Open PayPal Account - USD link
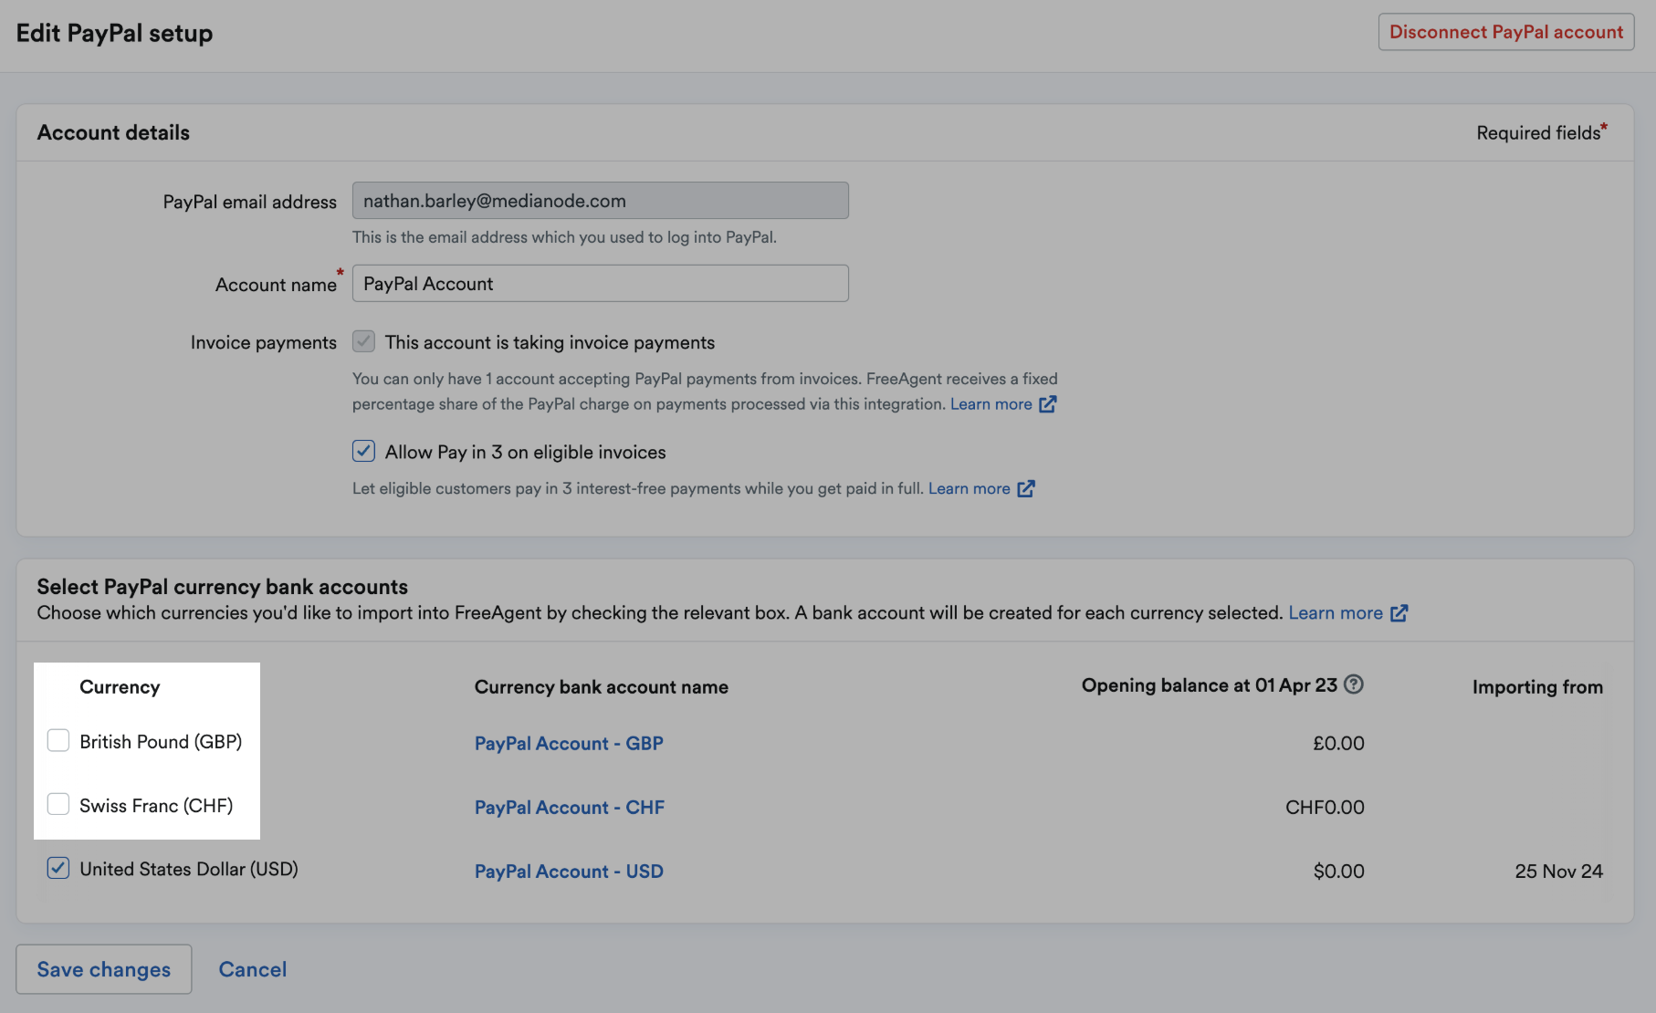 pyautogui.click(x=569, y=872)
